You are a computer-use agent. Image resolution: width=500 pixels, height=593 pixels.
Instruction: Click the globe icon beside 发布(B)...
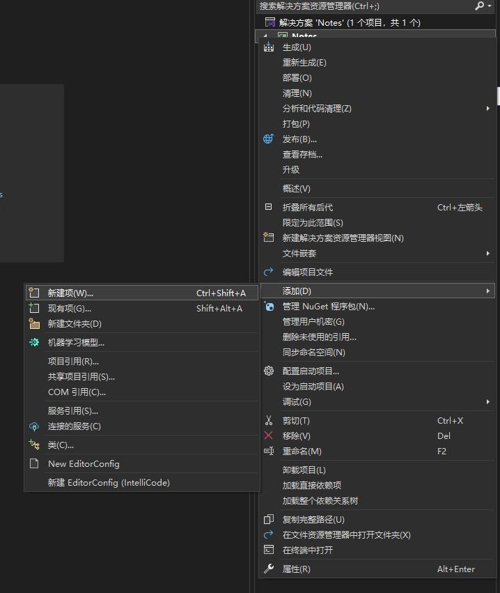pyautogui.click(x=268, y=139)
